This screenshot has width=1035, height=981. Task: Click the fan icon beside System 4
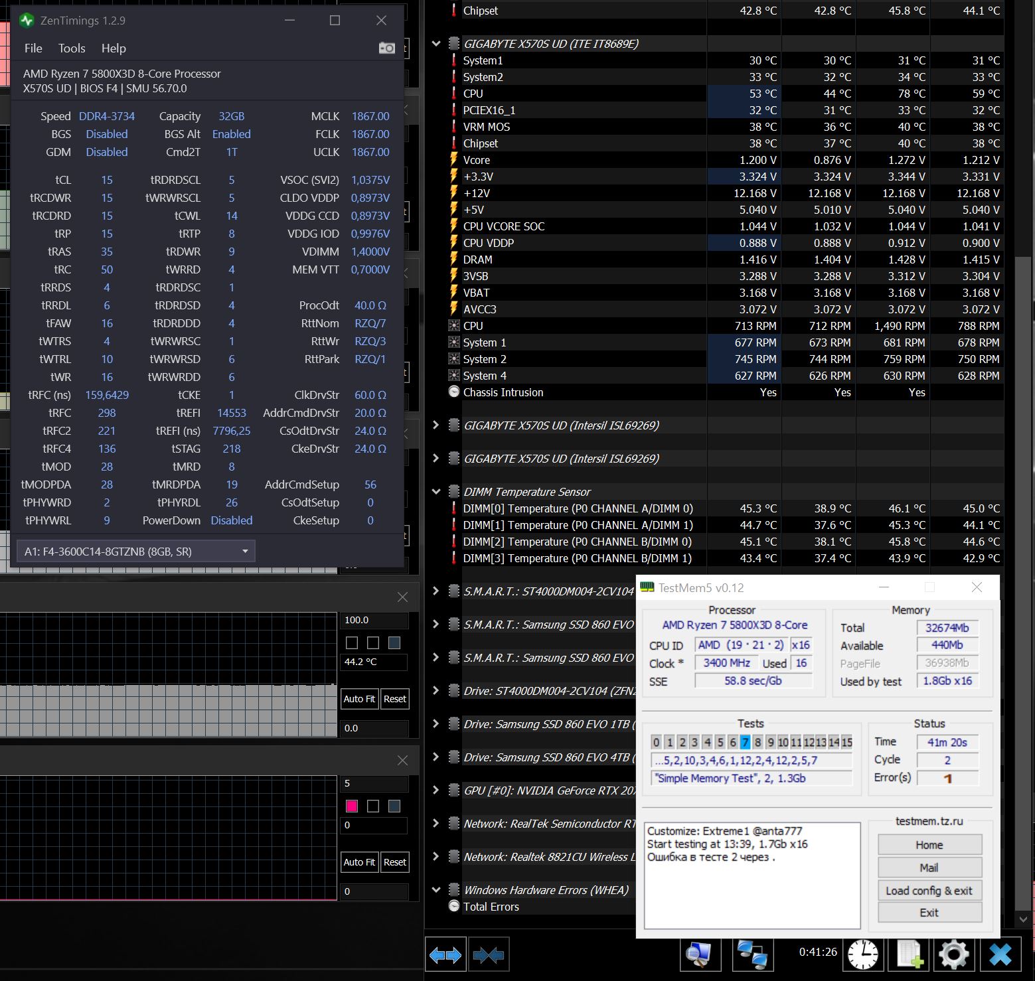click(454, 376)
